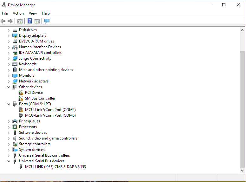Select MCU-Link VCom Port (COM4)

click(50, 110)
